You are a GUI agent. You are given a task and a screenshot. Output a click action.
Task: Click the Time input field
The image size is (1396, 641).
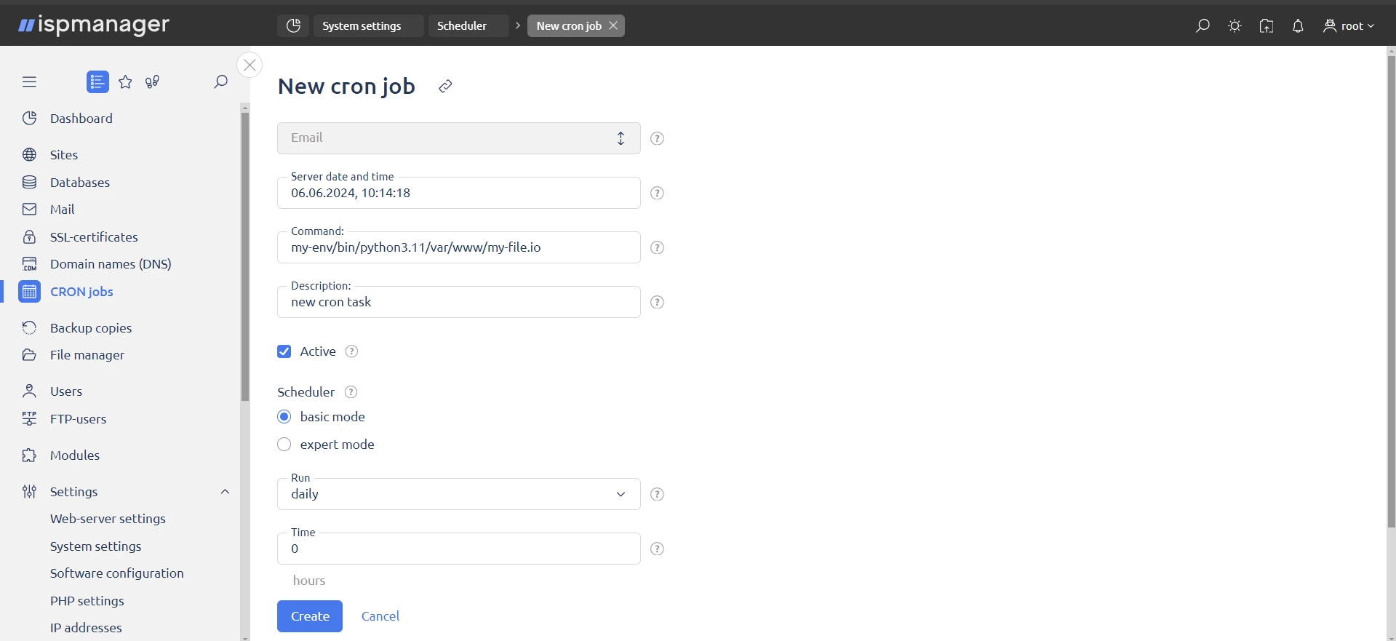pyautogui.click(x=458, y=549)
